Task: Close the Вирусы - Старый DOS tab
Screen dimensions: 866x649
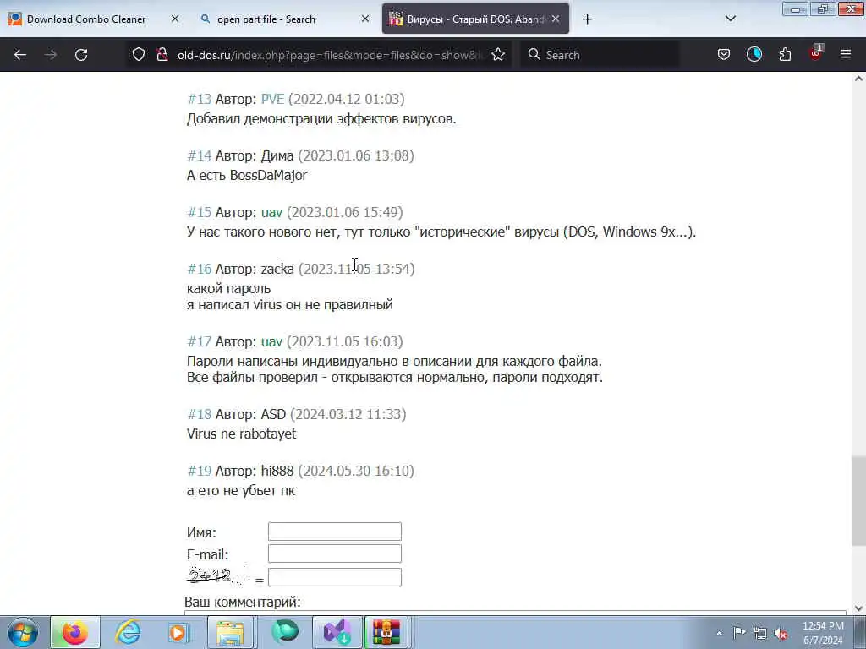Action: coord(556,19)
